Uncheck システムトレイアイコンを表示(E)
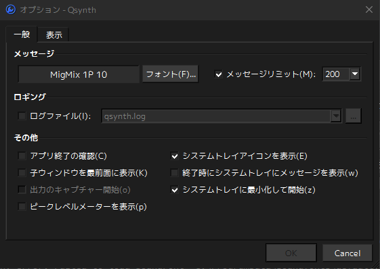This screenshot has width=380, height=269. coord(175,156)
